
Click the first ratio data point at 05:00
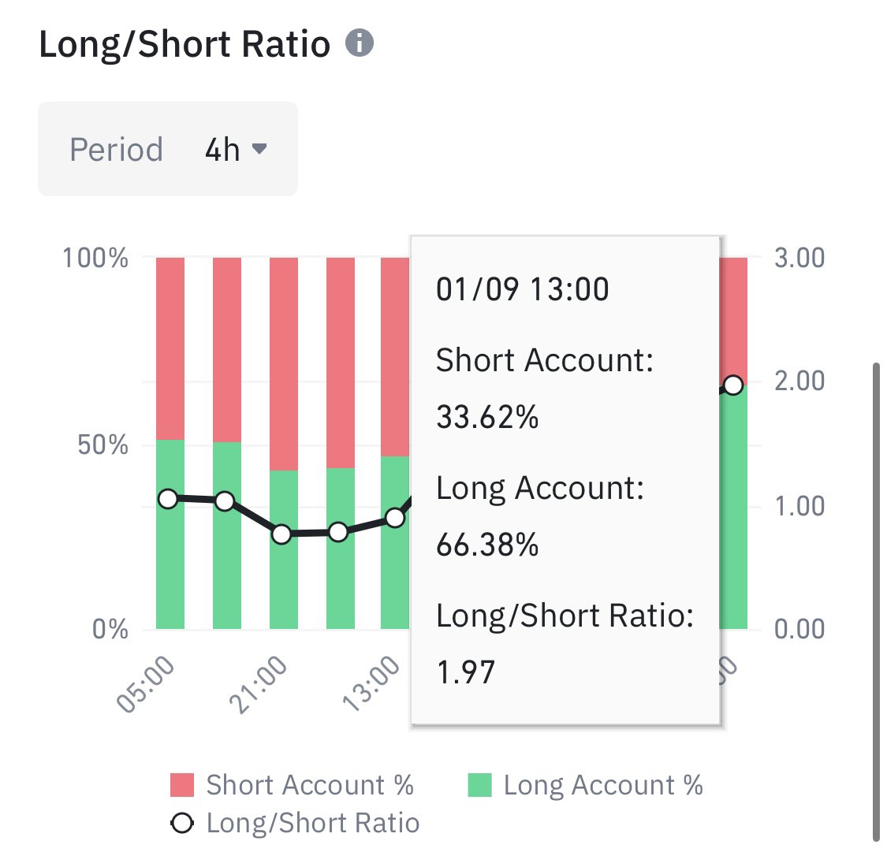[x=168, y=498]
